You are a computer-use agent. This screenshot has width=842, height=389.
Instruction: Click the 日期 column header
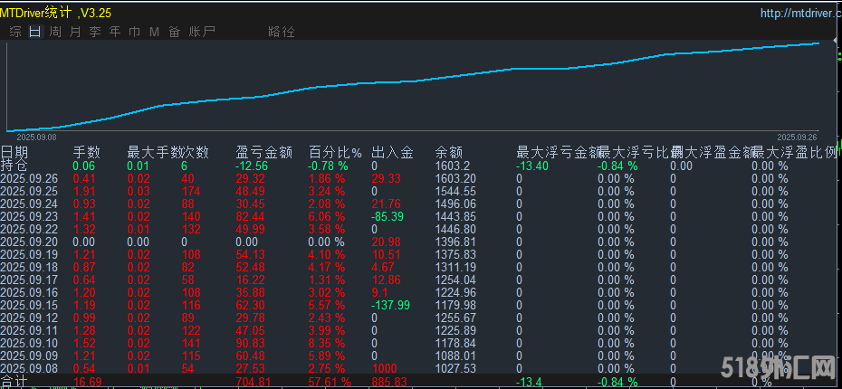point(14,152)
